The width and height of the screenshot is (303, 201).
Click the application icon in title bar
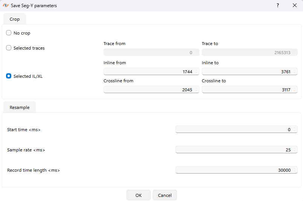(x=6, y=5)
